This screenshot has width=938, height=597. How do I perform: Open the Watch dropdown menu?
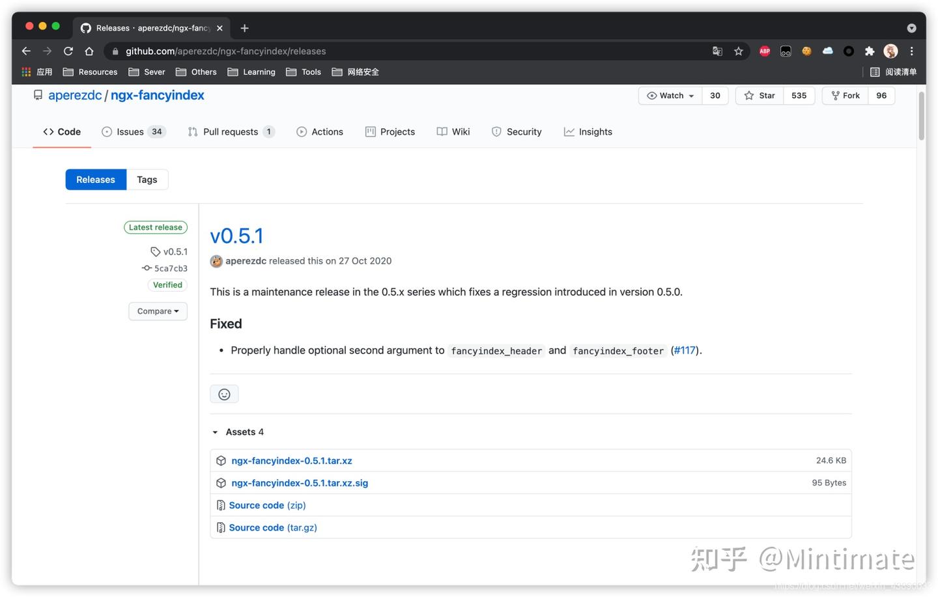pos(670,95)
